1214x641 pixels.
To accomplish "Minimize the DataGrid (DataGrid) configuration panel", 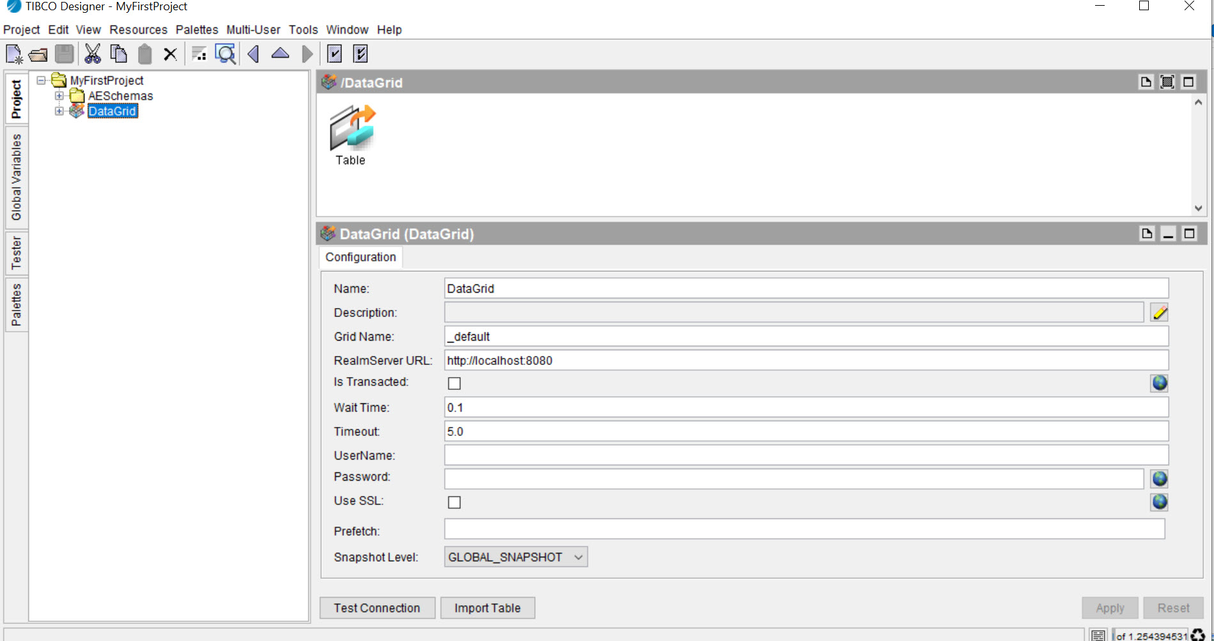I will click(x=1168, y=233).
